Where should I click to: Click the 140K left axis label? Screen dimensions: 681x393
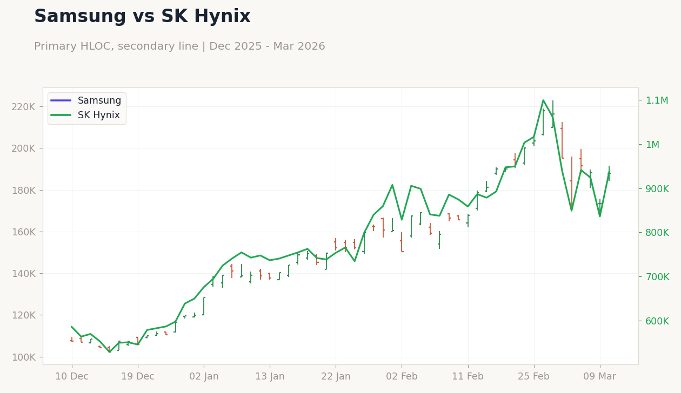pyautogui.click(x=23, y=274)
